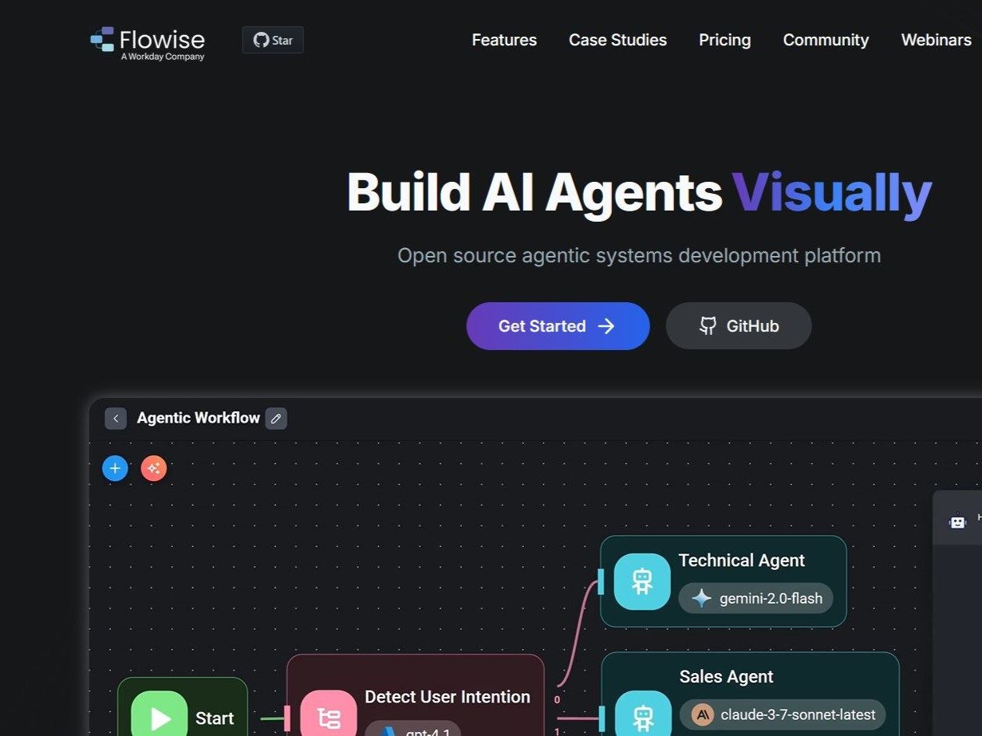Screen dimensions: 982x736
Task: Select the Technical Agent robot icon
Action: pos(642,581)
